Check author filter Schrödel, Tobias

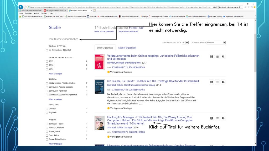tap(47, 124)
